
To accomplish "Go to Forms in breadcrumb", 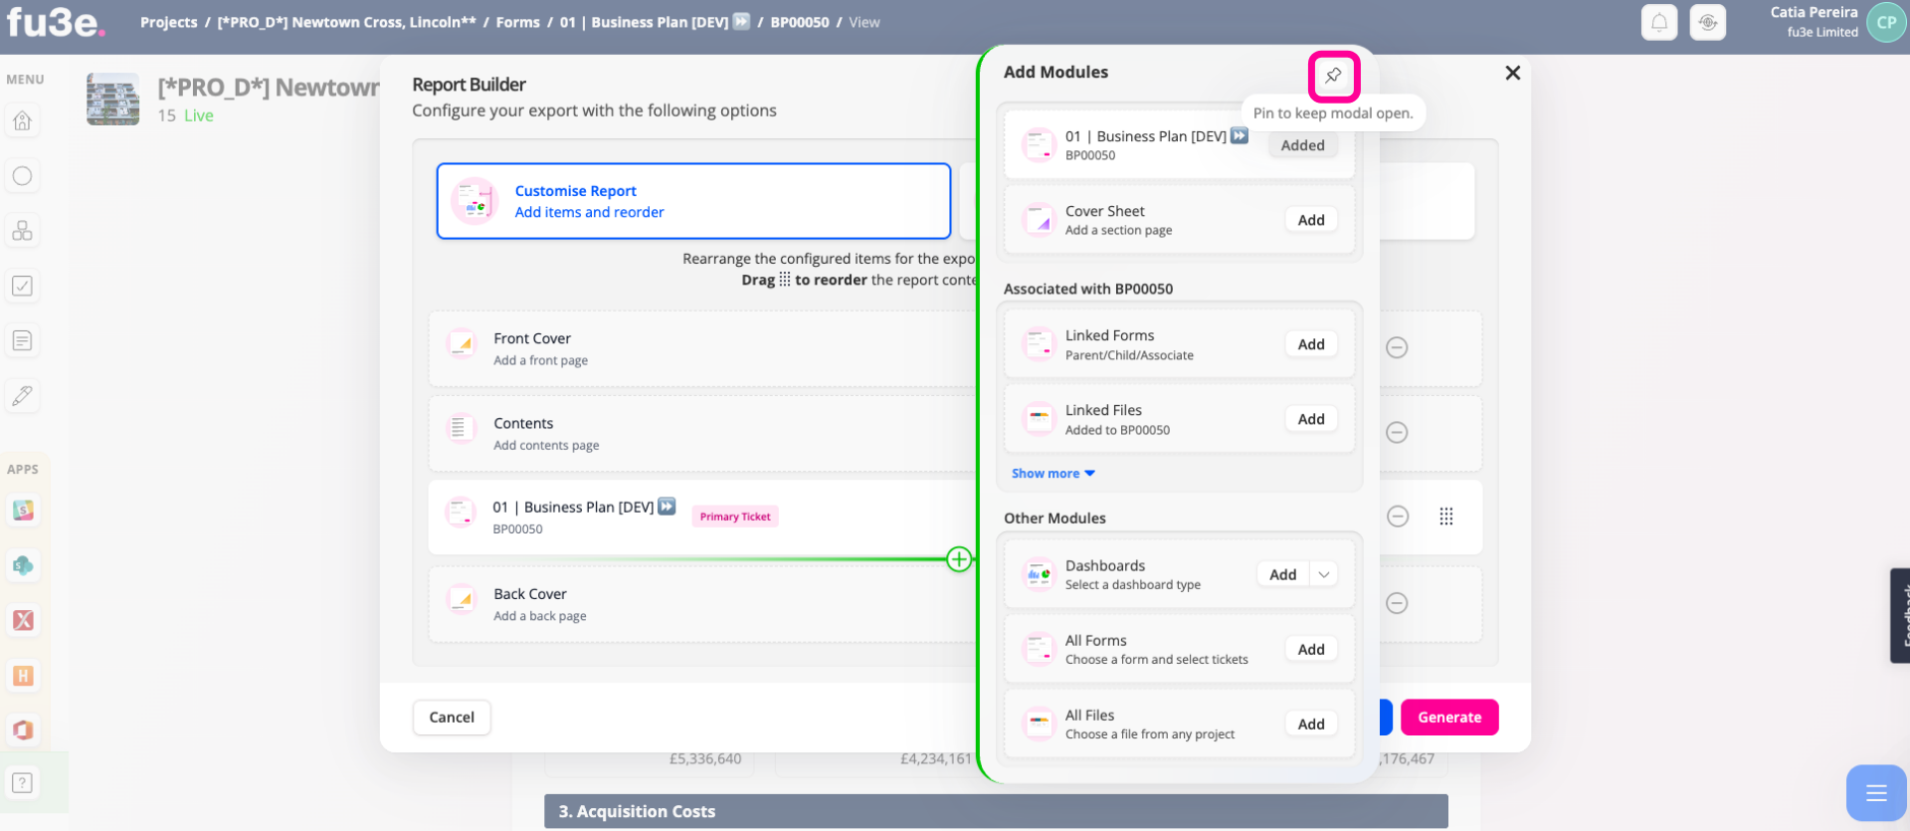I will 517,22.
